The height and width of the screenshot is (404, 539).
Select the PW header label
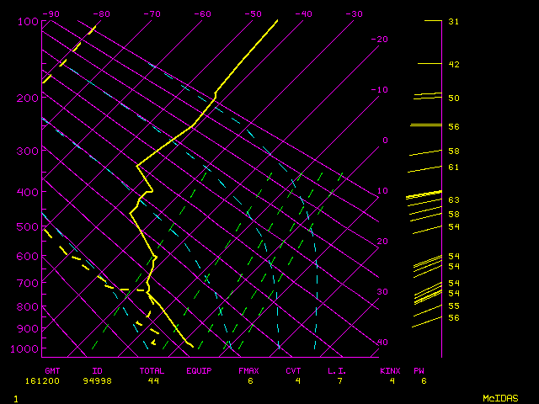tap(419, 370)
